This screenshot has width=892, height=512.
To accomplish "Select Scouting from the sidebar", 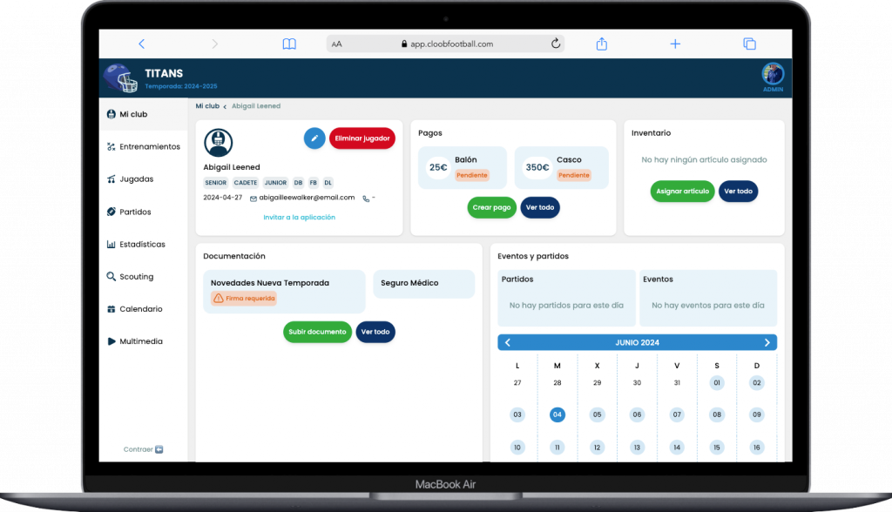I will (x=136, y=277).
